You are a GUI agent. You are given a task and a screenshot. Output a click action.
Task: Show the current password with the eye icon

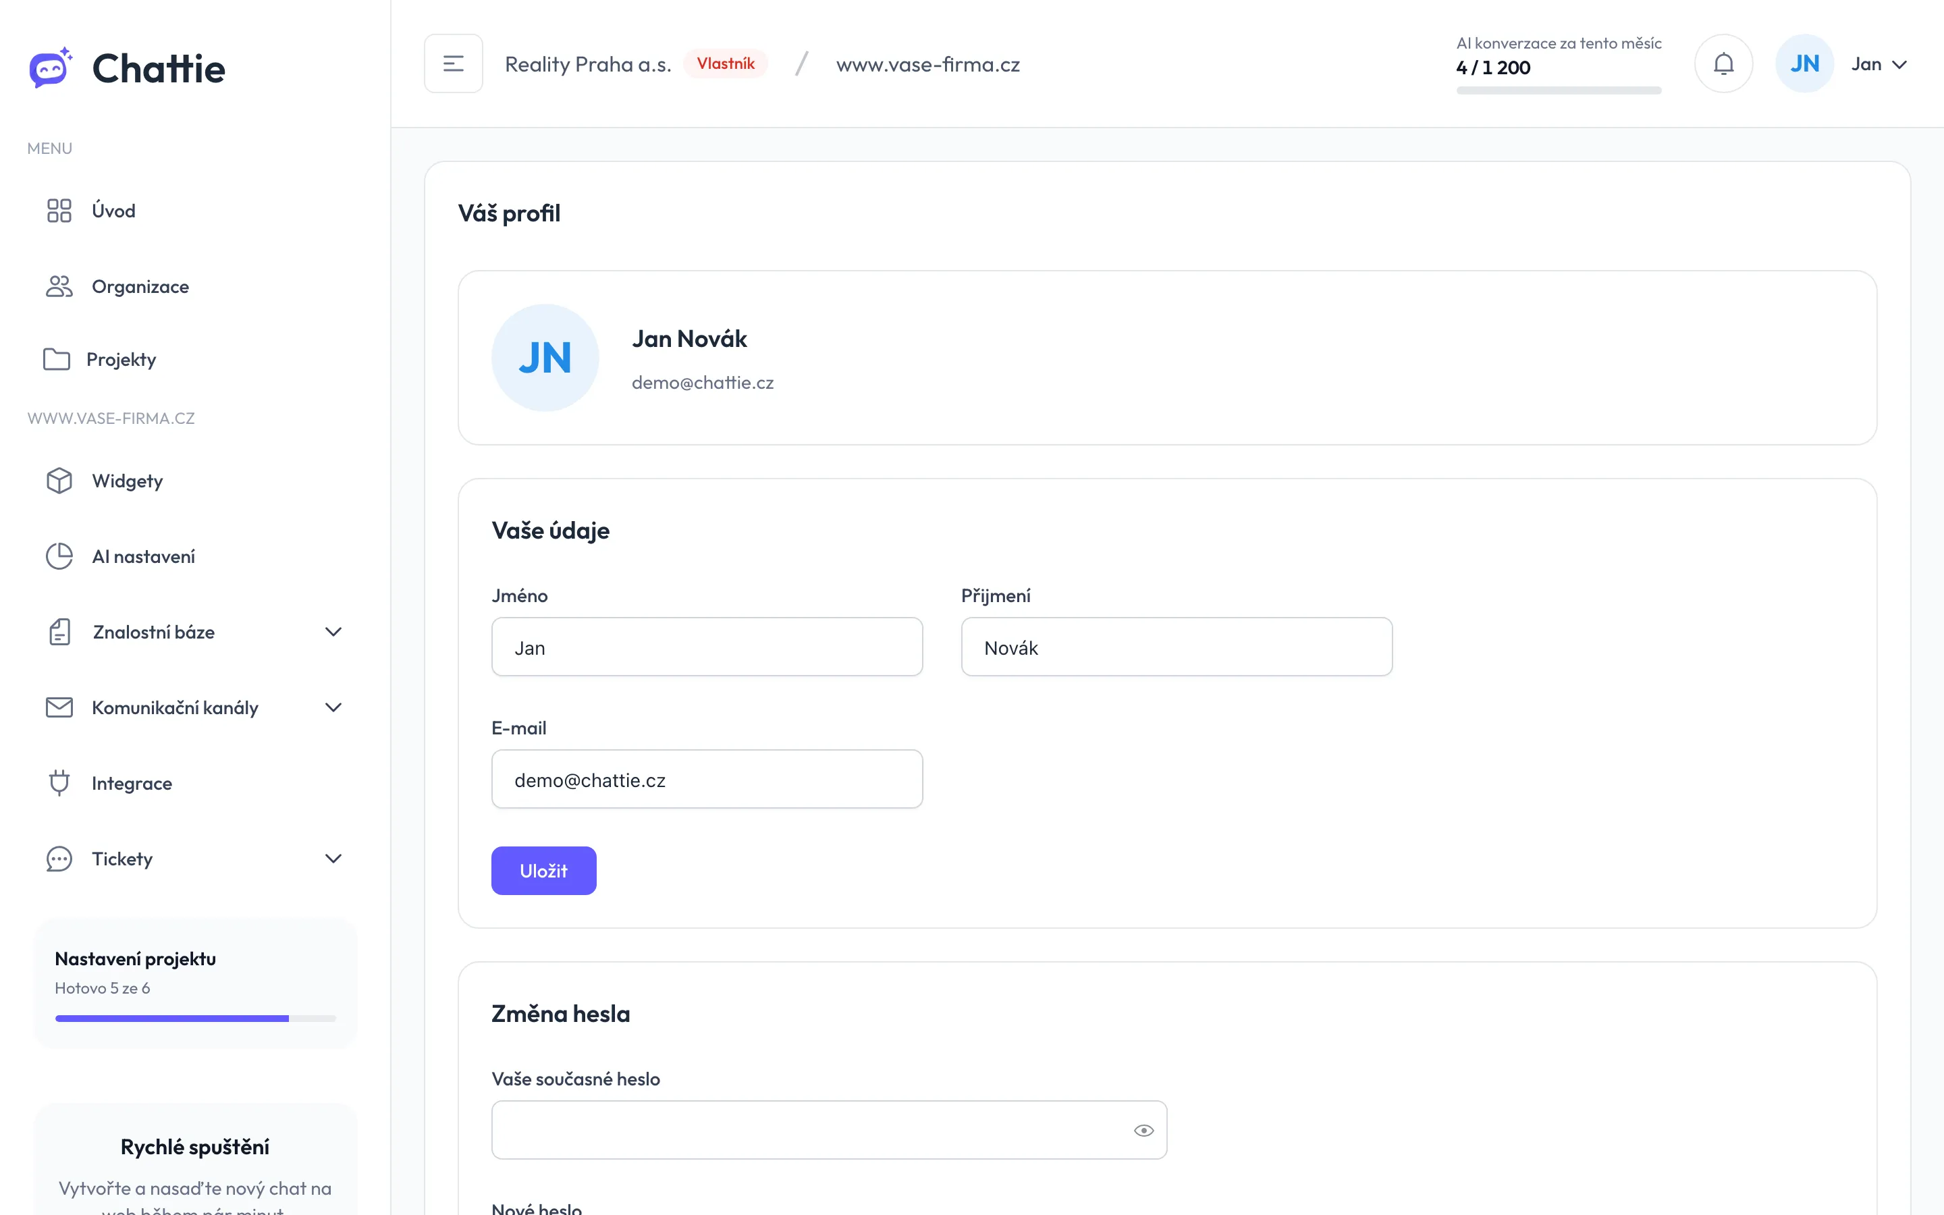tap(1144, 1131)
